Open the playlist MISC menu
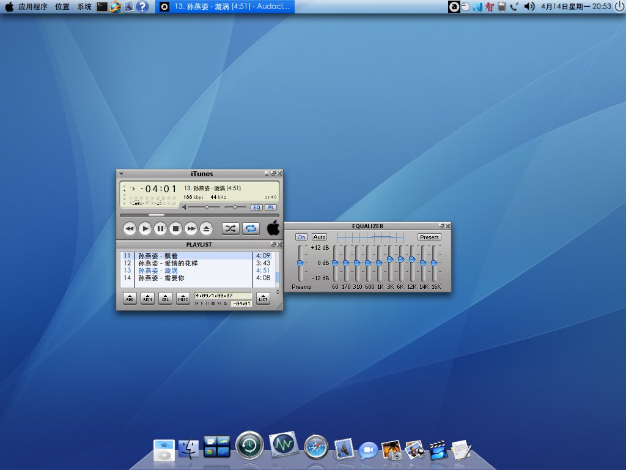Image resolution: width=626 pixels, height=470 pixels. point(183,298)
